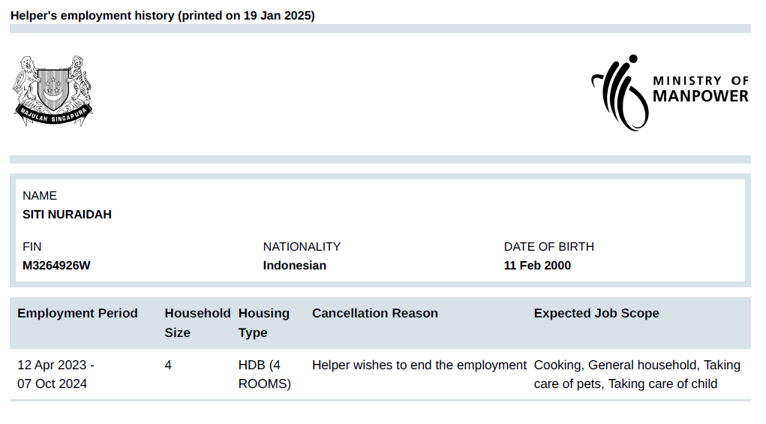Click the Ministry of Manpower logo
Viewport: 766px width, 424px height.
click(x=669, y=92)
